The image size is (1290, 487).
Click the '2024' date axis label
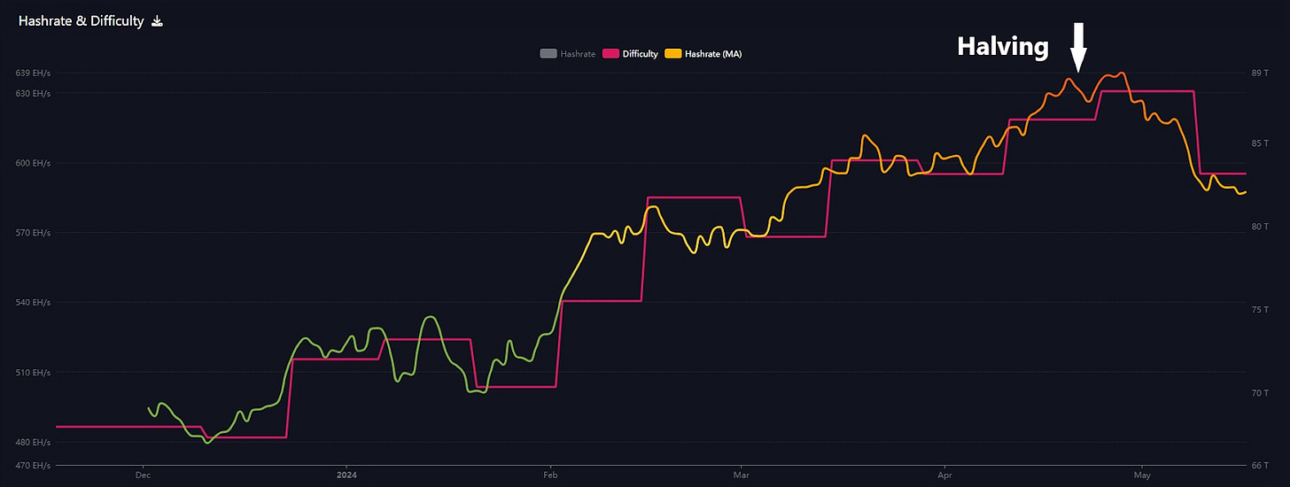(x=346, y=474)
